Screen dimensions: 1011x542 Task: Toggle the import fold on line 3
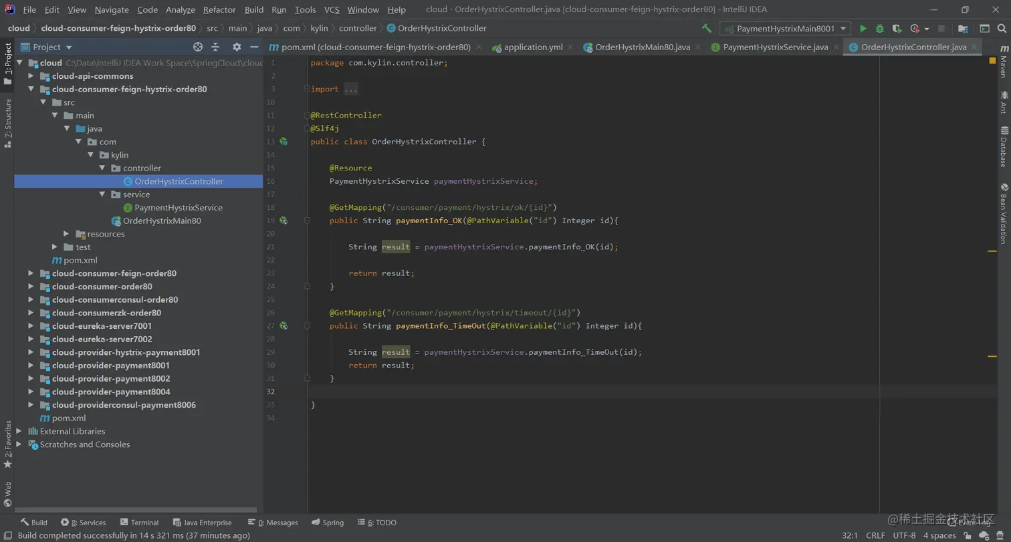click(x=306, y=89)
